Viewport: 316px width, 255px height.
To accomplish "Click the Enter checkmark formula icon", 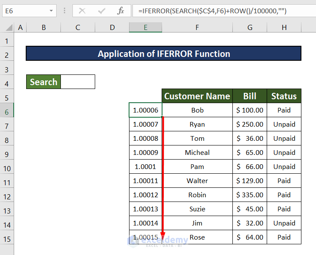I will click(101, 11).
